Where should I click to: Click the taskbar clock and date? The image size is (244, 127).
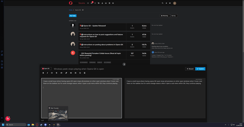coord(240,125)
